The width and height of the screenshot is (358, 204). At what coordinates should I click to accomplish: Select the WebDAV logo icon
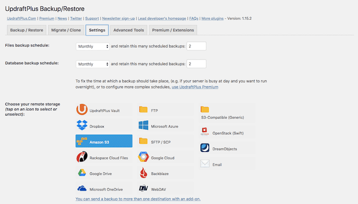pos(143,188)
